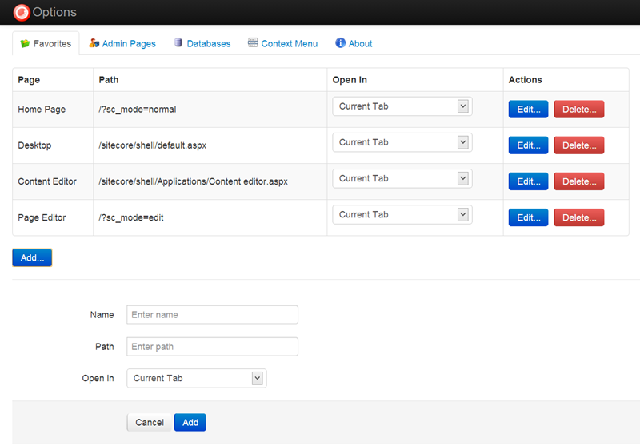
Task: Open the Desktop row Open In dropdown
Action: [402, 142]
